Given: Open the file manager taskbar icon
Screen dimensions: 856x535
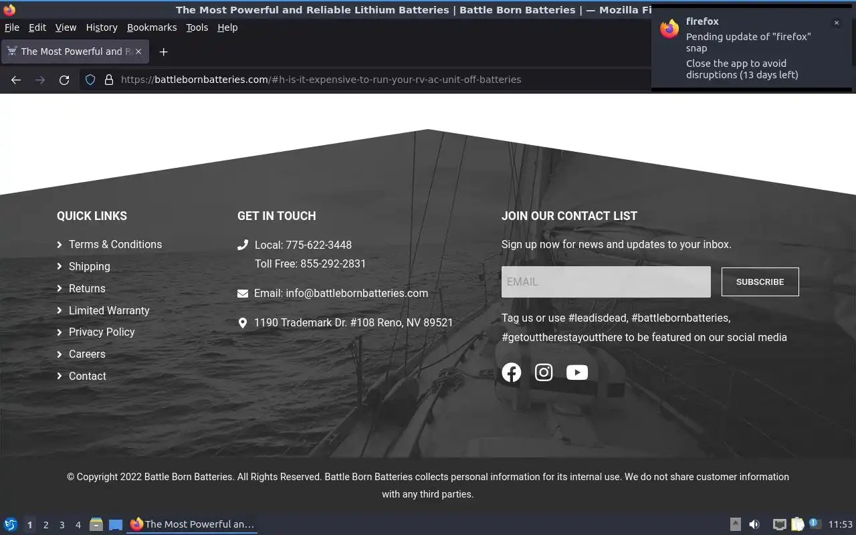Looking at the screenshot, I should 96,524.
